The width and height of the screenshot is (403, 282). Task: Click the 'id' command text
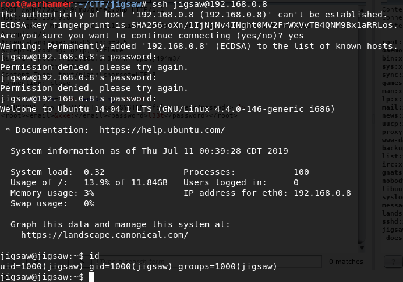pos(94,256)
